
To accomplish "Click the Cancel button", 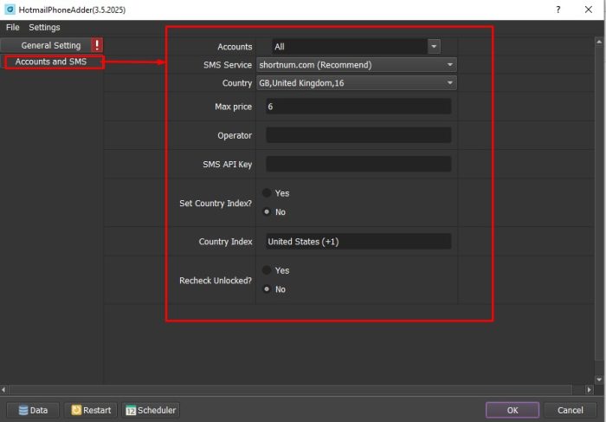I will pos(570,410).
